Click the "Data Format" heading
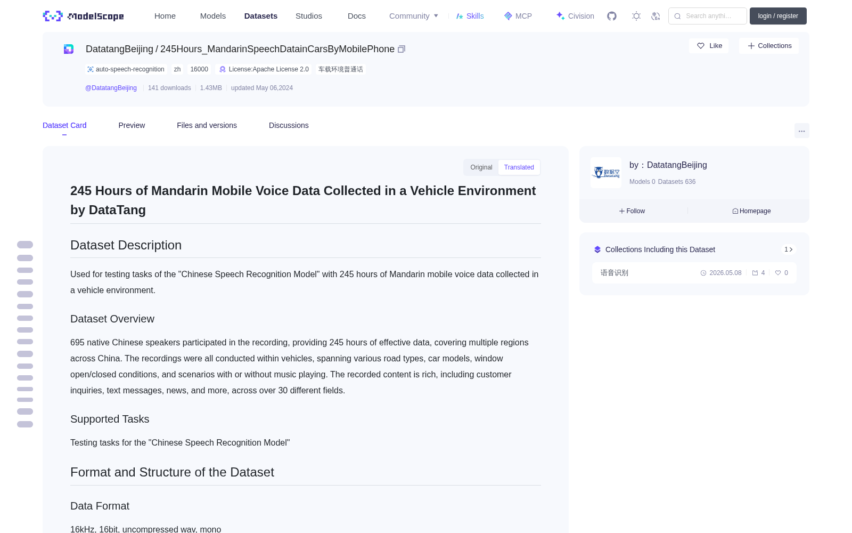Viewport: 852px width, 533px height. [100, 506]
